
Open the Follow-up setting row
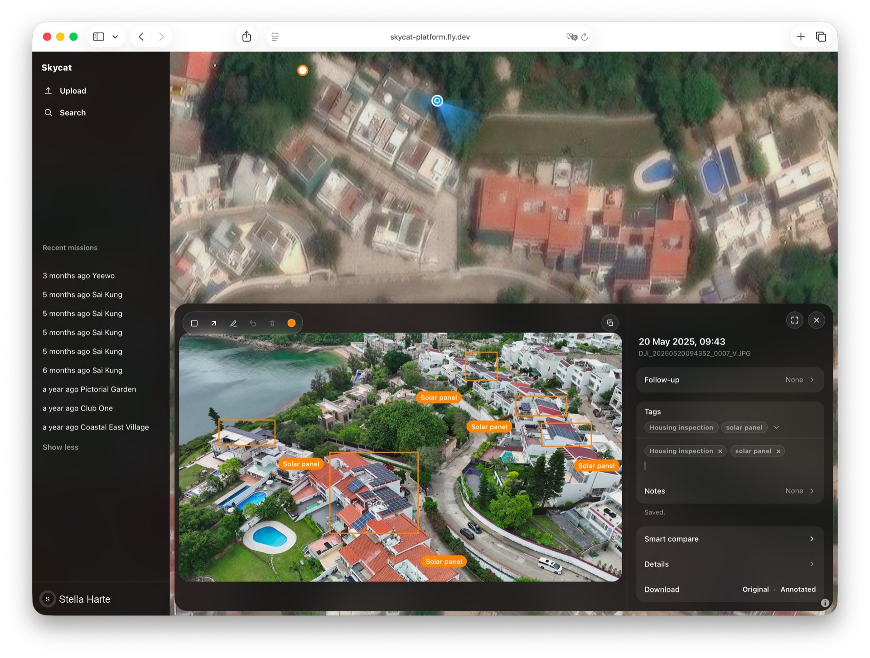point(730,380)
